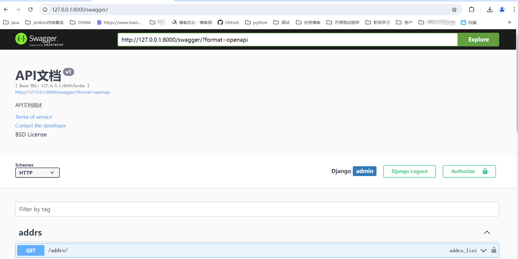Open the jenkins持续集成 bookmark folder
Image resolution: width=518 pixels, height=259 pixels.
pos(44,22)
